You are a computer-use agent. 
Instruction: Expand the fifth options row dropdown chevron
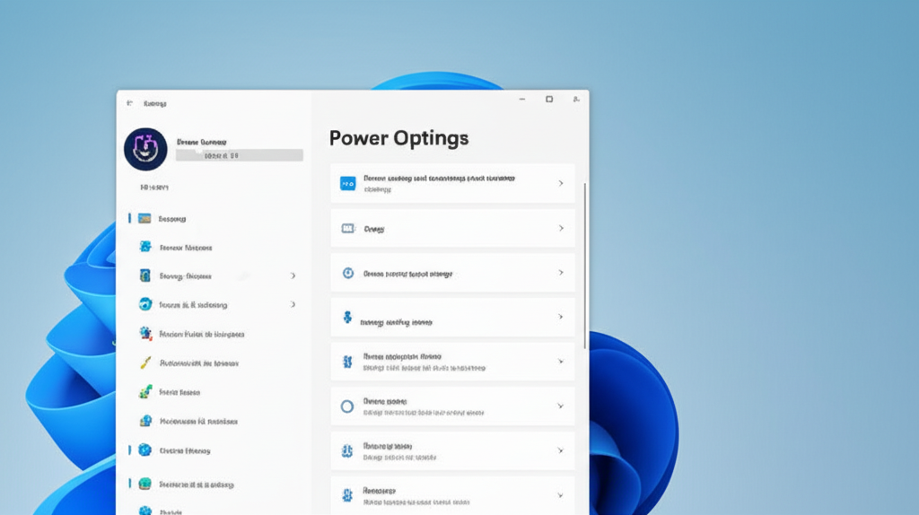click(x=561, y=362)
